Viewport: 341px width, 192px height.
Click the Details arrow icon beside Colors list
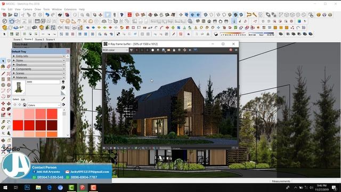coord(63,105)
